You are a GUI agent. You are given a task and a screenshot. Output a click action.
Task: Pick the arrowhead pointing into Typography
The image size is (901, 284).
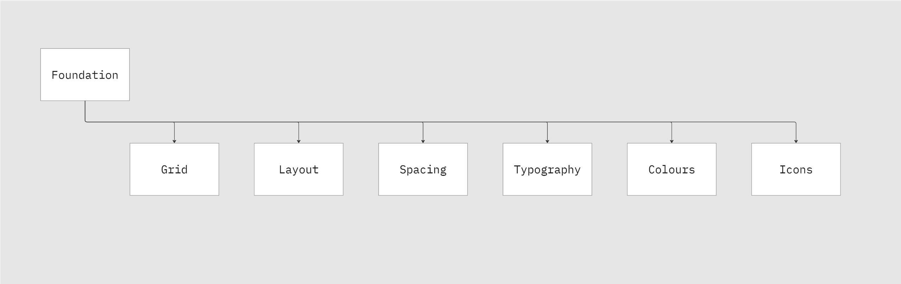tap(547, 141)
